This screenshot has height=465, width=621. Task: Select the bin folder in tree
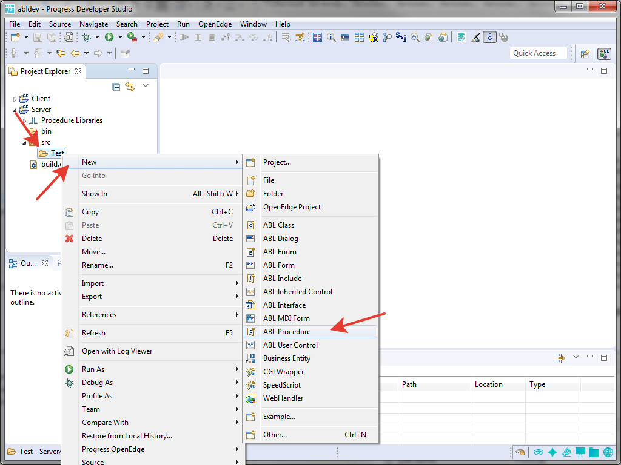[x=46, y=131]
